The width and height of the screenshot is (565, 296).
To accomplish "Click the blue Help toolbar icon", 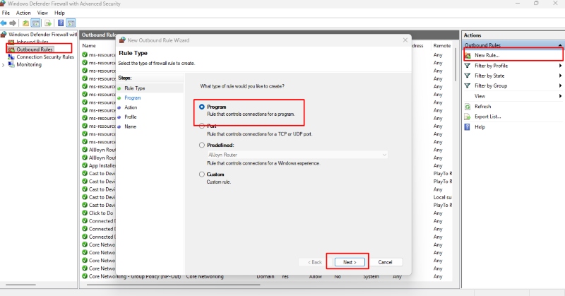I will (x=61, y=23).
